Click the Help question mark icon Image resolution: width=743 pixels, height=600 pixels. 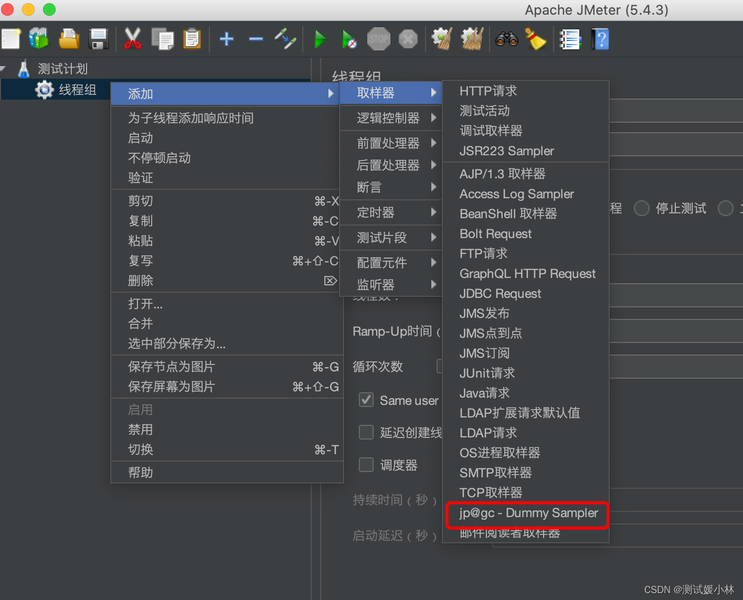(600, 39)
